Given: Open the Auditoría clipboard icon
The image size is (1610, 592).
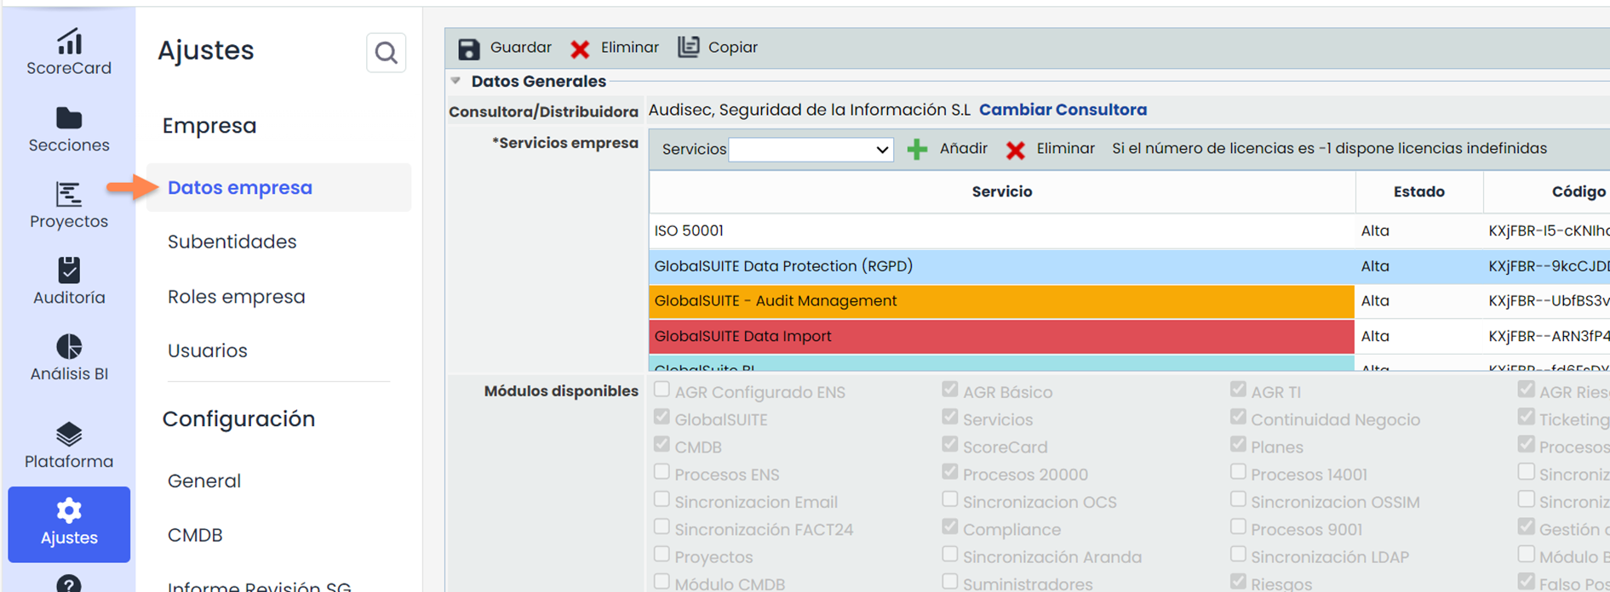Looking at the screenshot, I should tap(69, 270).
